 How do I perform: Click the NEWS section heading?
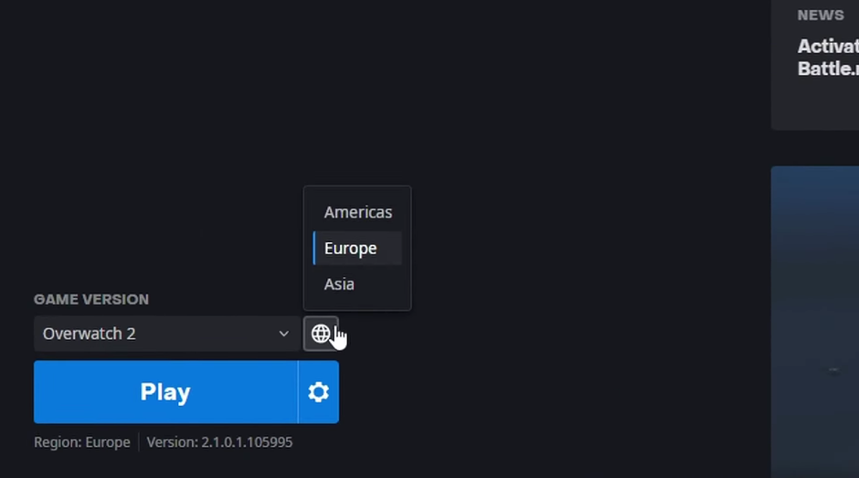[x=821, y=16]
